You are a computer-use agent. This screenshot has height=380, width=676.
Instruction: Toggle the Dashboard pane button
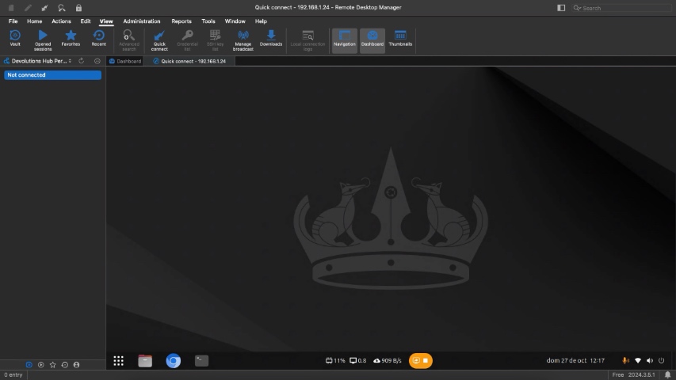[372, 40]
